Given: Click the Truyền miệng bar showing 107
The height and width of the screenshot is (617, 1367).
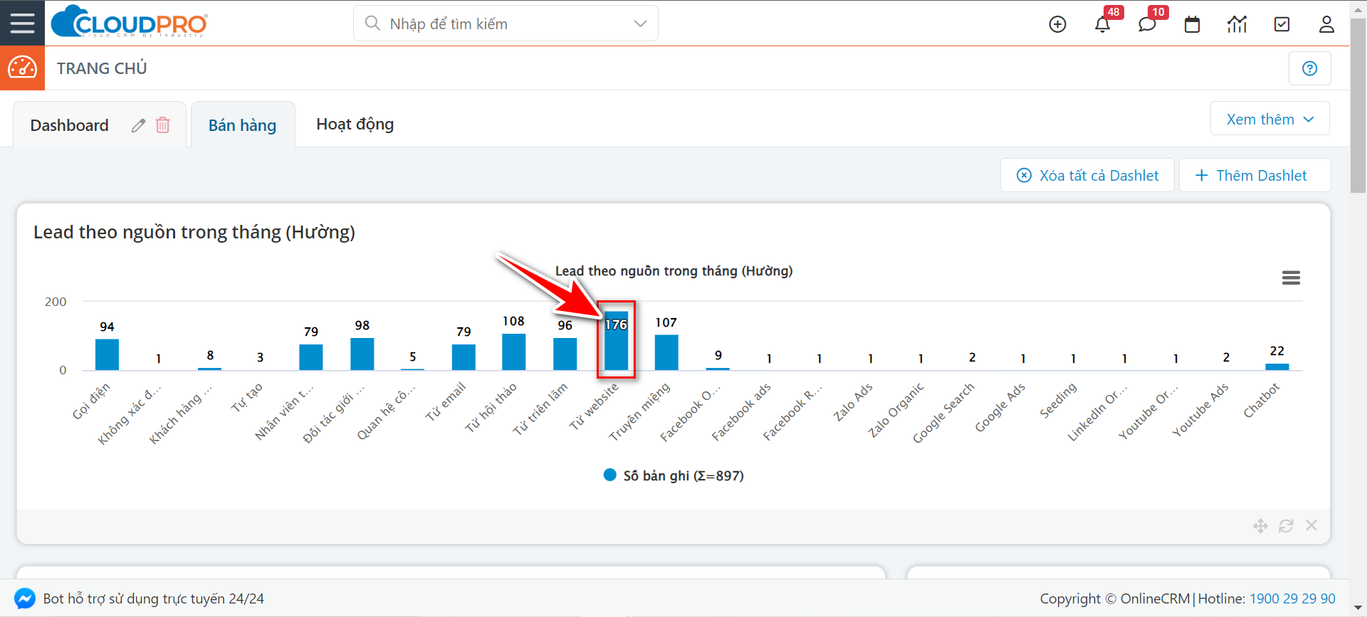Looking at the screenshot, I should (666, 352).
